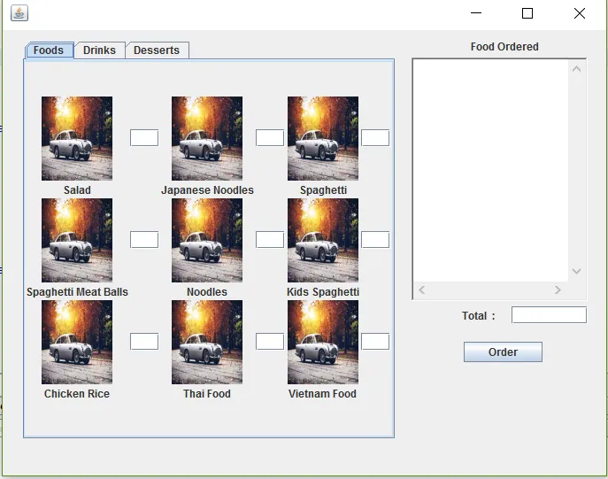Minimize the ordering window
The image size is (608, 479).
tap(476, 13)
